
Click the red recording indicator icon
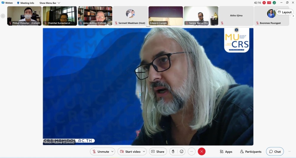(264, 3)
